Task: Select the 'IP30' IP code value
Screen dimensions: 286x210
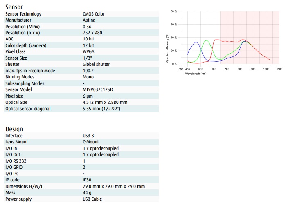Action: tap(87, 180)
